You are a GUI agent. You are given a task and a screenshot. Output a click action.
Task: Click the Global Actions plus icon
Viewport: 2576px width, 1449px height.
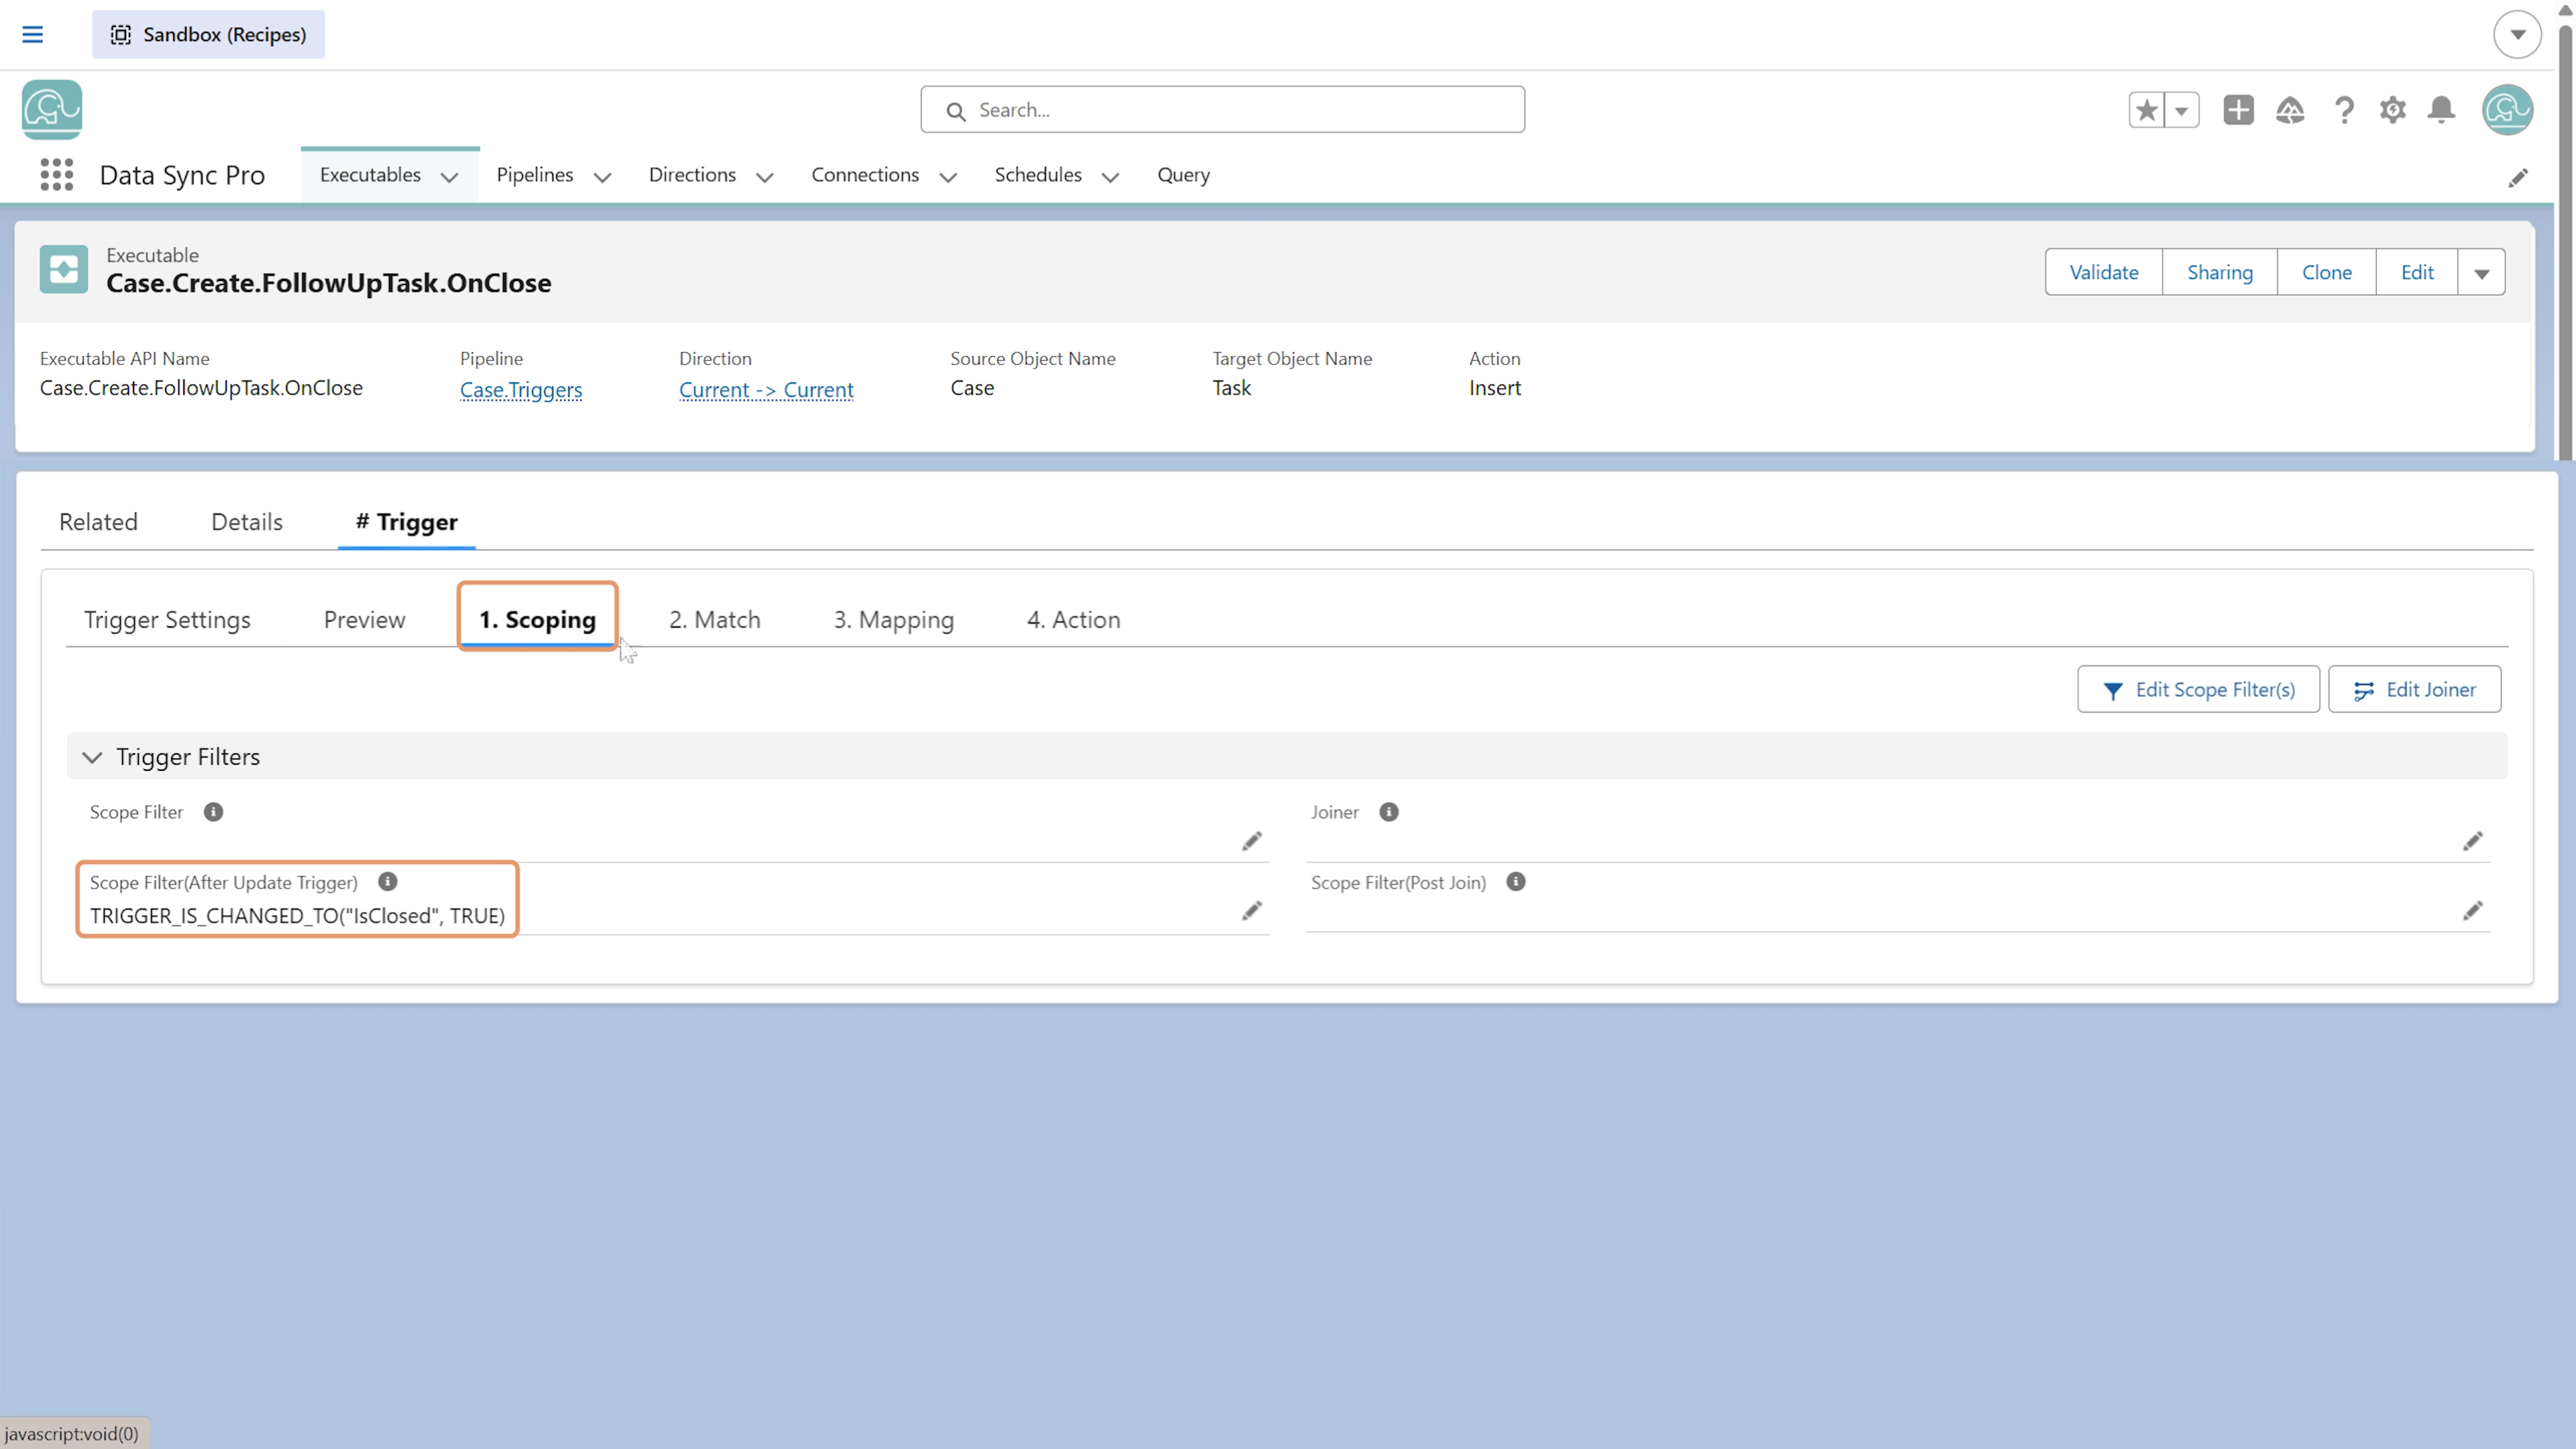[x=2238, y=110]
